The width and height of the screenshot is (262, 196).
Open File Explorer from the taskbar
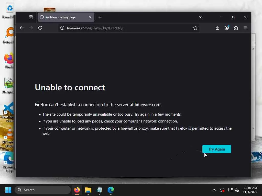tap(88, 190)
